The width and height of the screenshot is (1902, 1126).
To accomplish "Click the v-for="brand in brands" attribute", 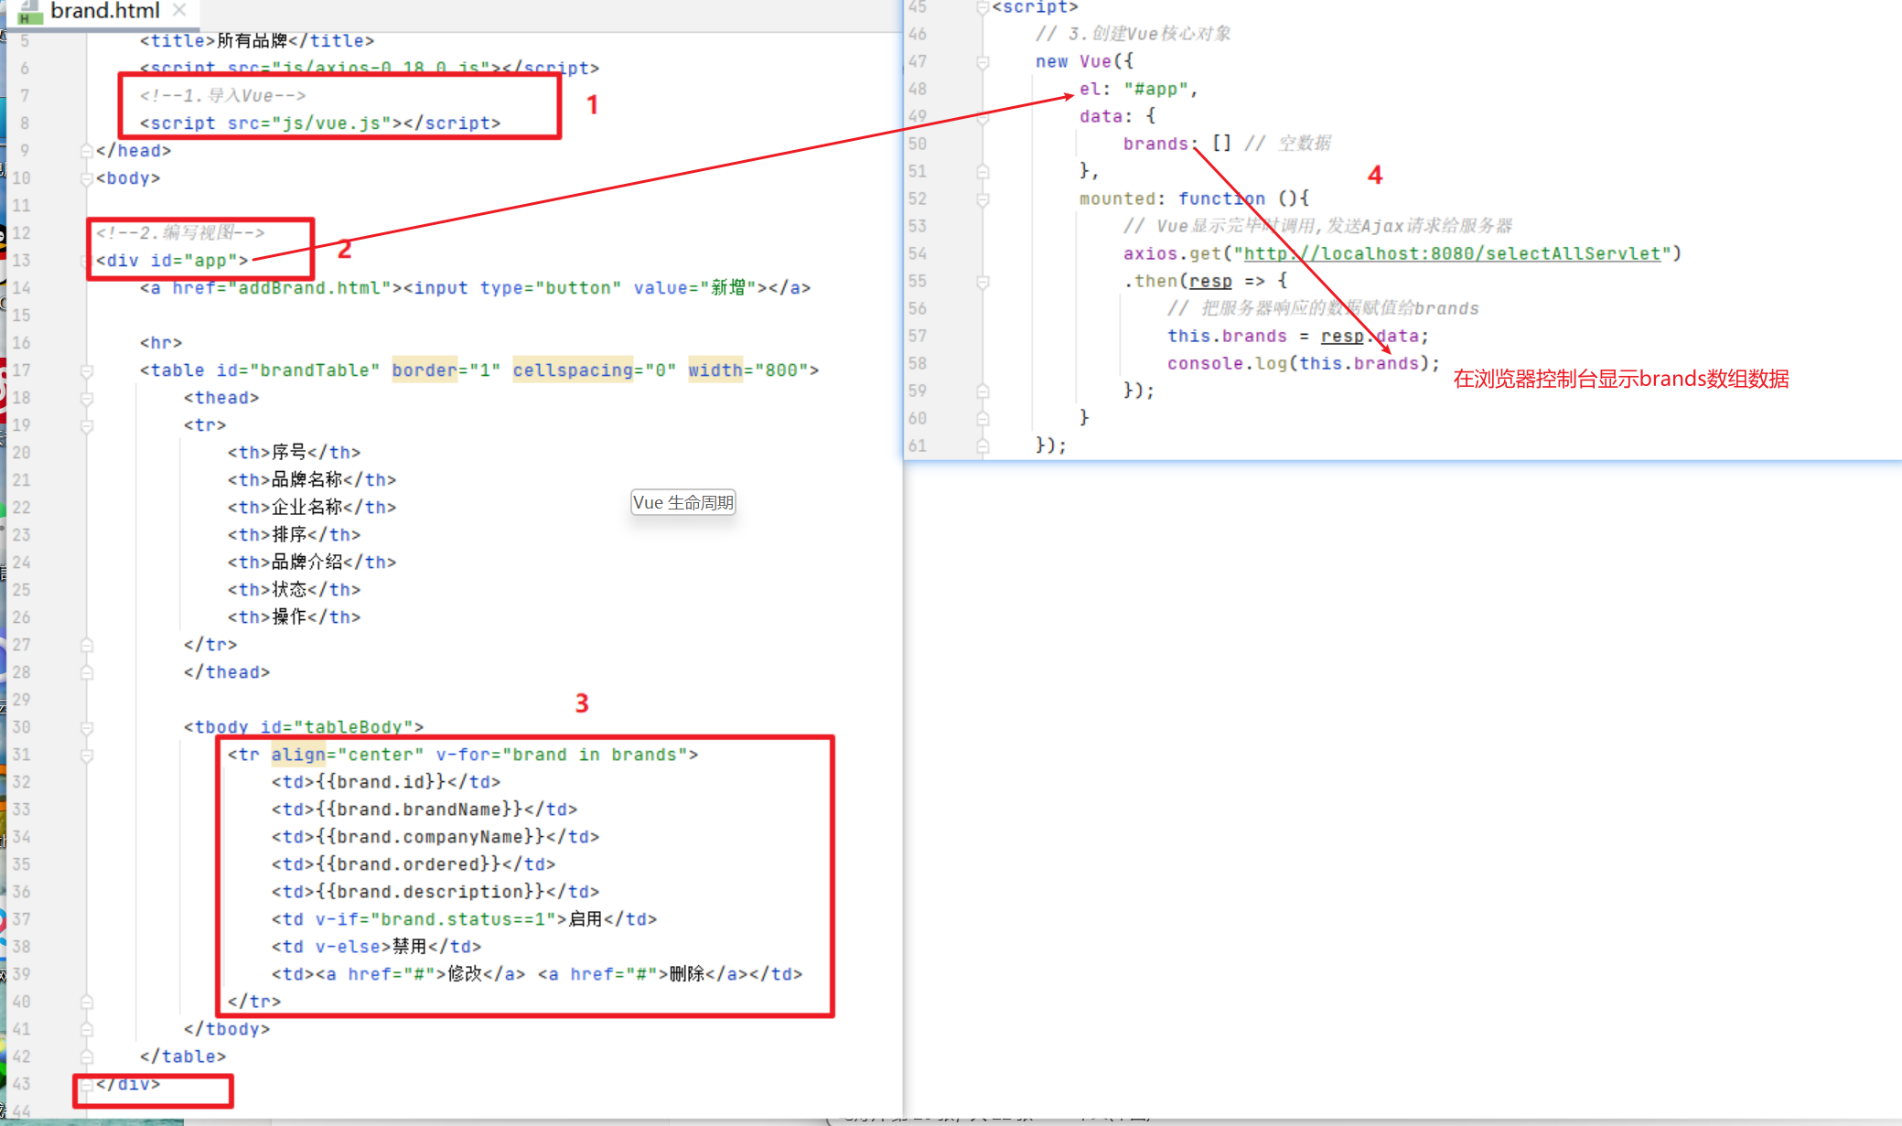I will 562,755.
